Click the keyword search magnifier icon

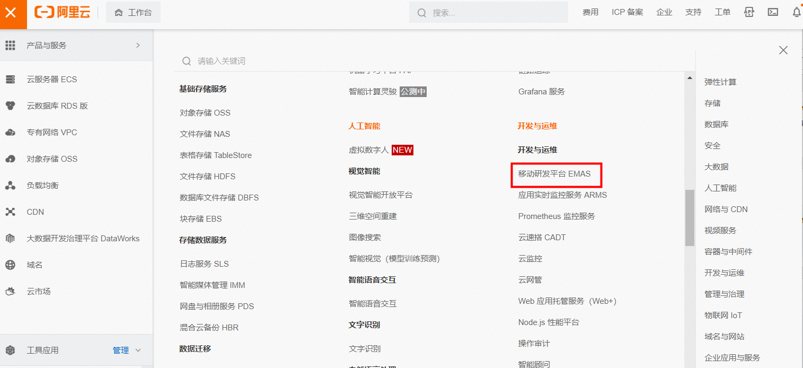[x=187, y=62]
